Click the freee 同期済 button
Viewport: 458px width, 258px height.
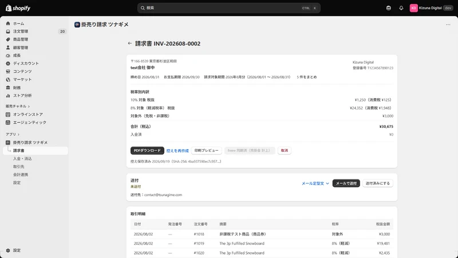249,150
